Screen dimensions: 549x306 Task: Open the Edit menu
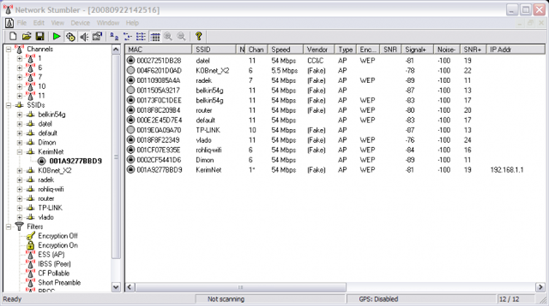point(39,23)
